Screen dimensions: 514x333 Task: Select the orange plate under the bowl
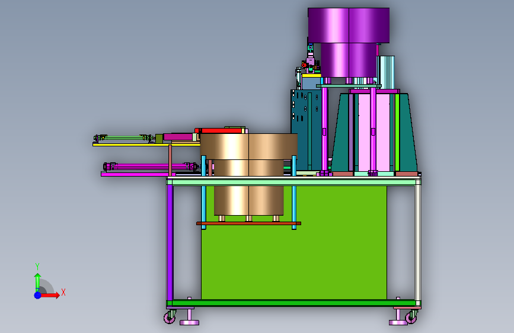pyautogui.click(x=249, y=223)
